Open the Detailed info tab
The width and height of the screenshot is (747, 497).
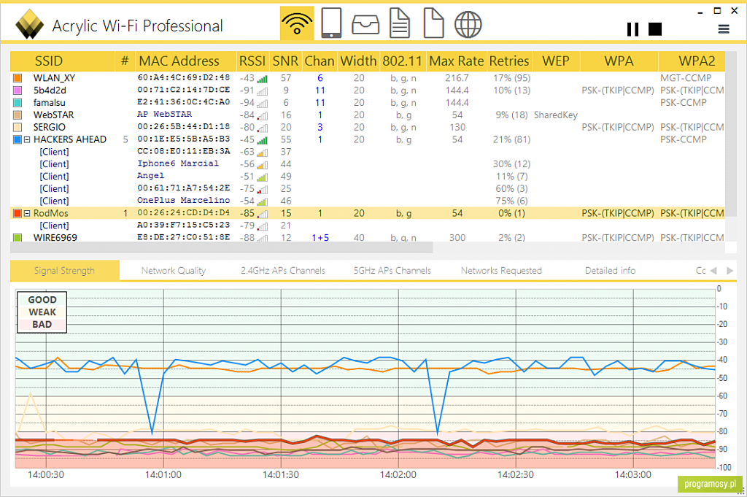click(611, 270)
